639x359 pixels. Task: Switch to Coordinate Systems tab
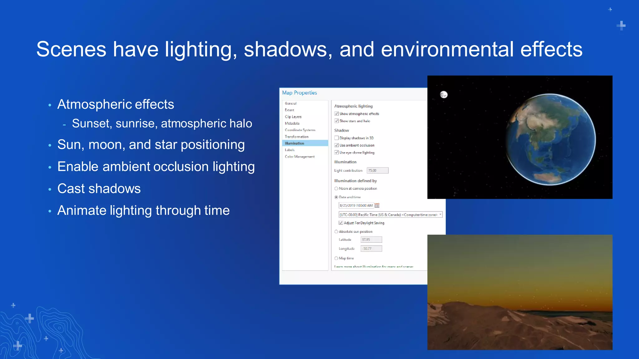[300, 130]
